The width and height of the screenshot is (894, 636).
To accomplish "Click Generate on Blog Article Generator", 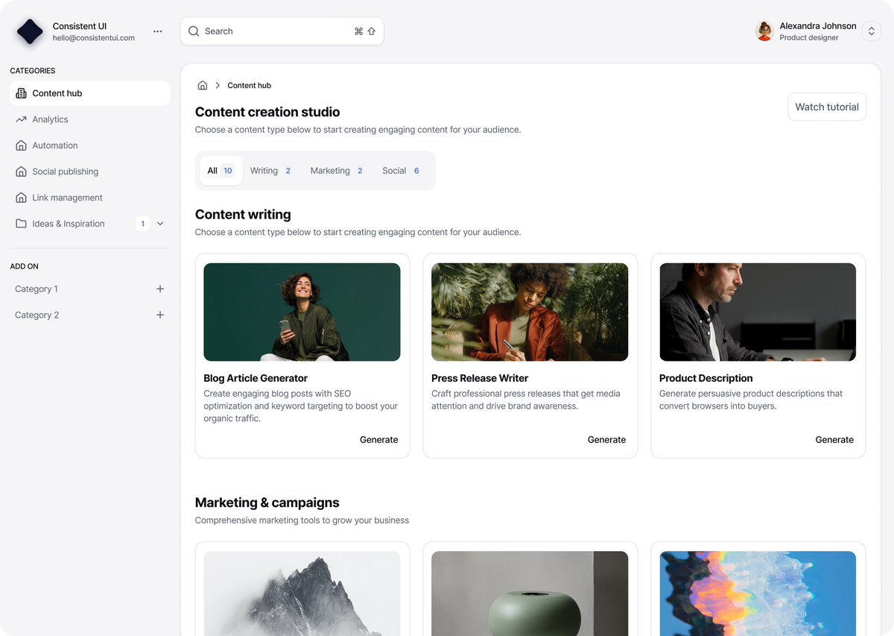I will (379, 440).
